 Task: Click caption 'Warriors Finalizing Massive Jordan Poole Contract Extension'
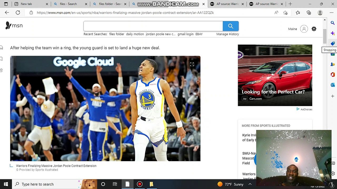click(56, 166)
